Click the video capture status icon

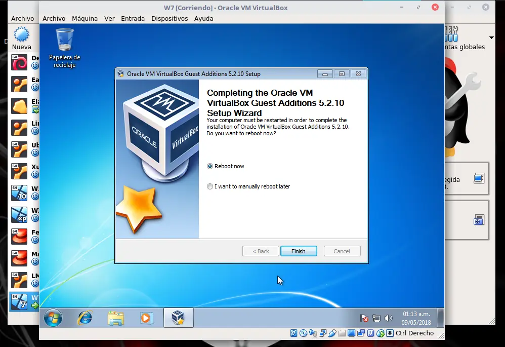coord(361,333)
